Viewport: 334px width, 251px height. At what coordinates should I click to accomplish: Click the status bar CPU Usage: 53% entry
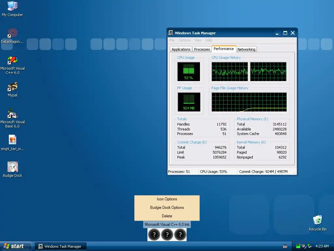click(x=218, y=172)
